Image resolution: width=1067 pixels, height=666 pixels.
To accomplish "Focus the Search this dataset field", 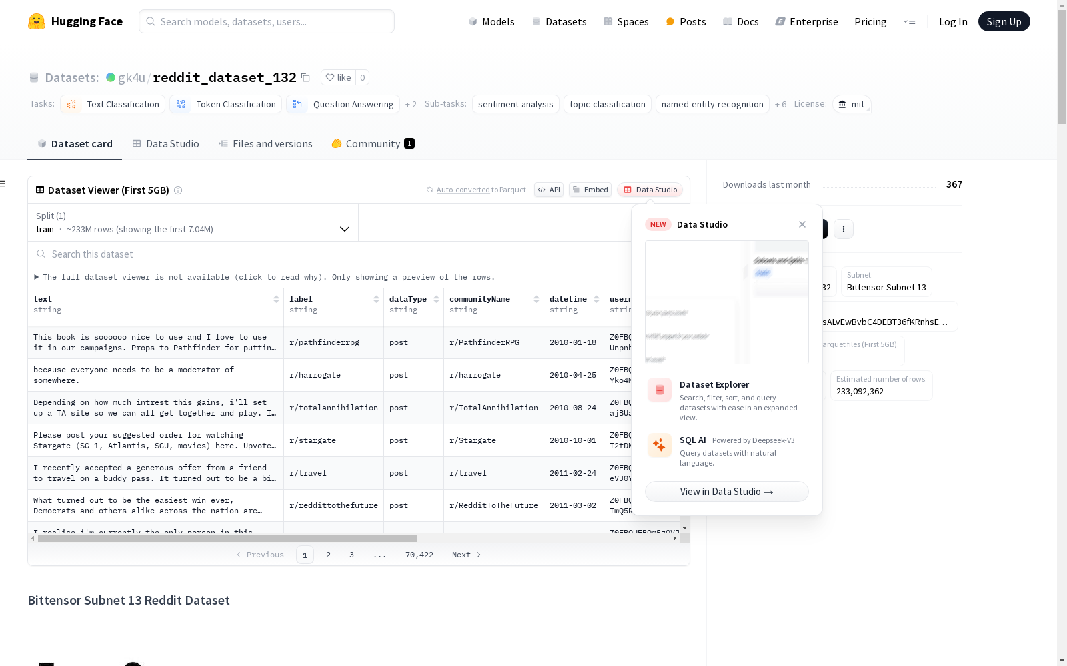I will pyautogui.click(x=329, y=254).
